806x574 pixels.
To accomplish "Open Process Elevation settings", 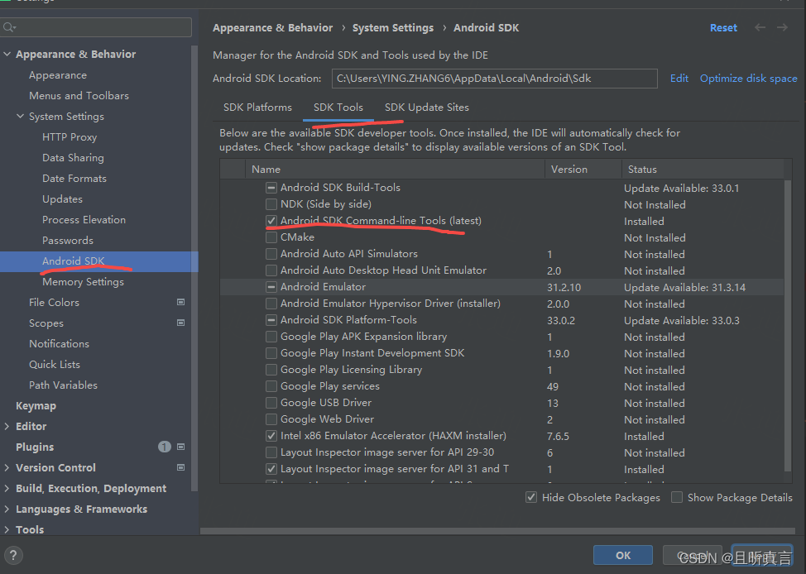I will tap(84, 219).
